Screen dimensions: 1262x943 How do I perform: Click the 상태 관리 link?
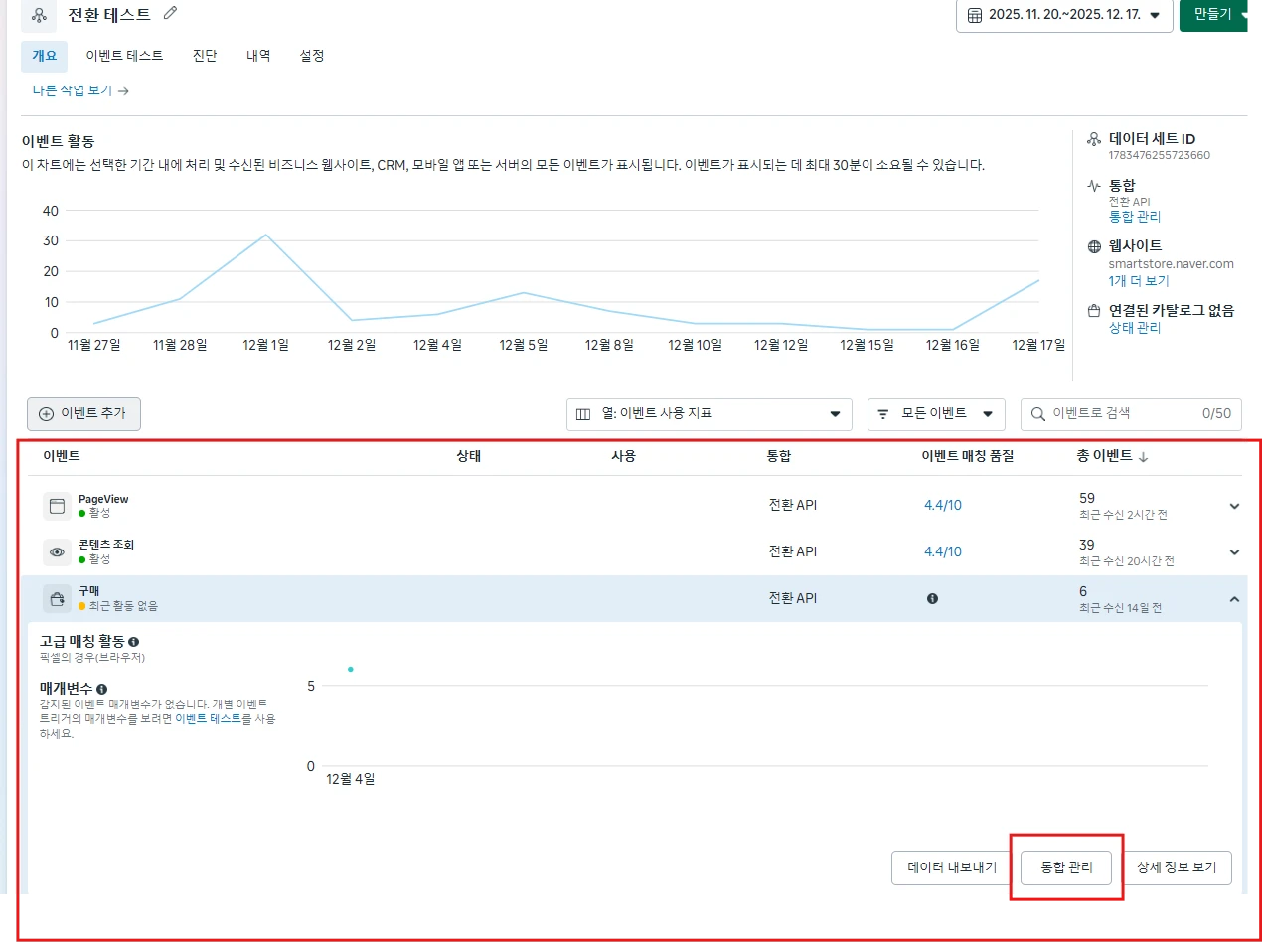click(1134, 328)
